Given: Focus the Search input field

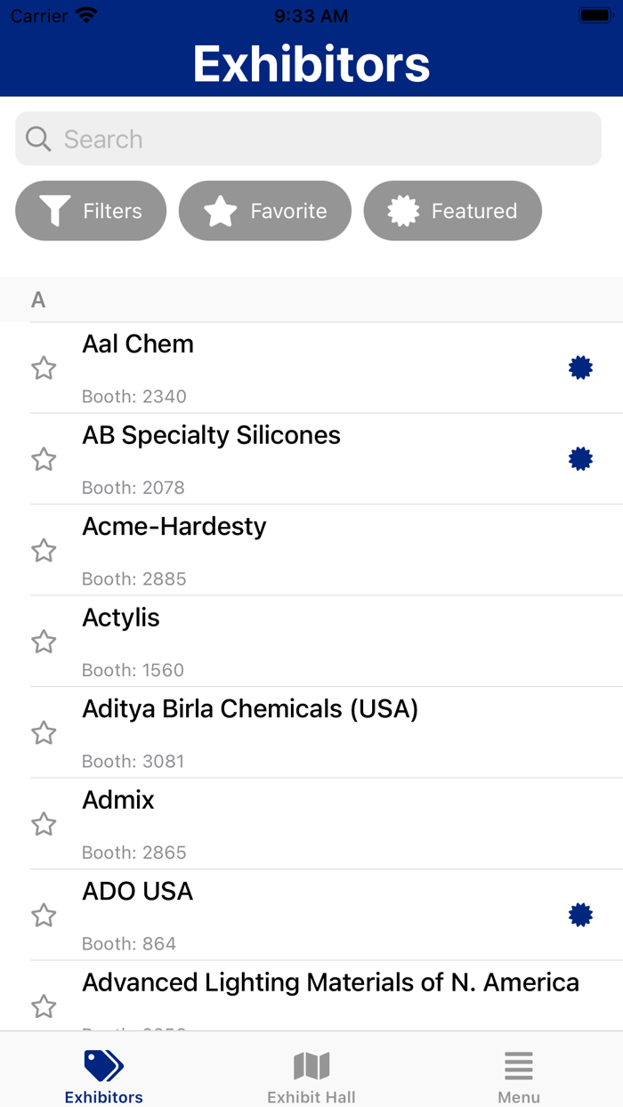Looking at the screenshot, I should click(x=309, y=139).
